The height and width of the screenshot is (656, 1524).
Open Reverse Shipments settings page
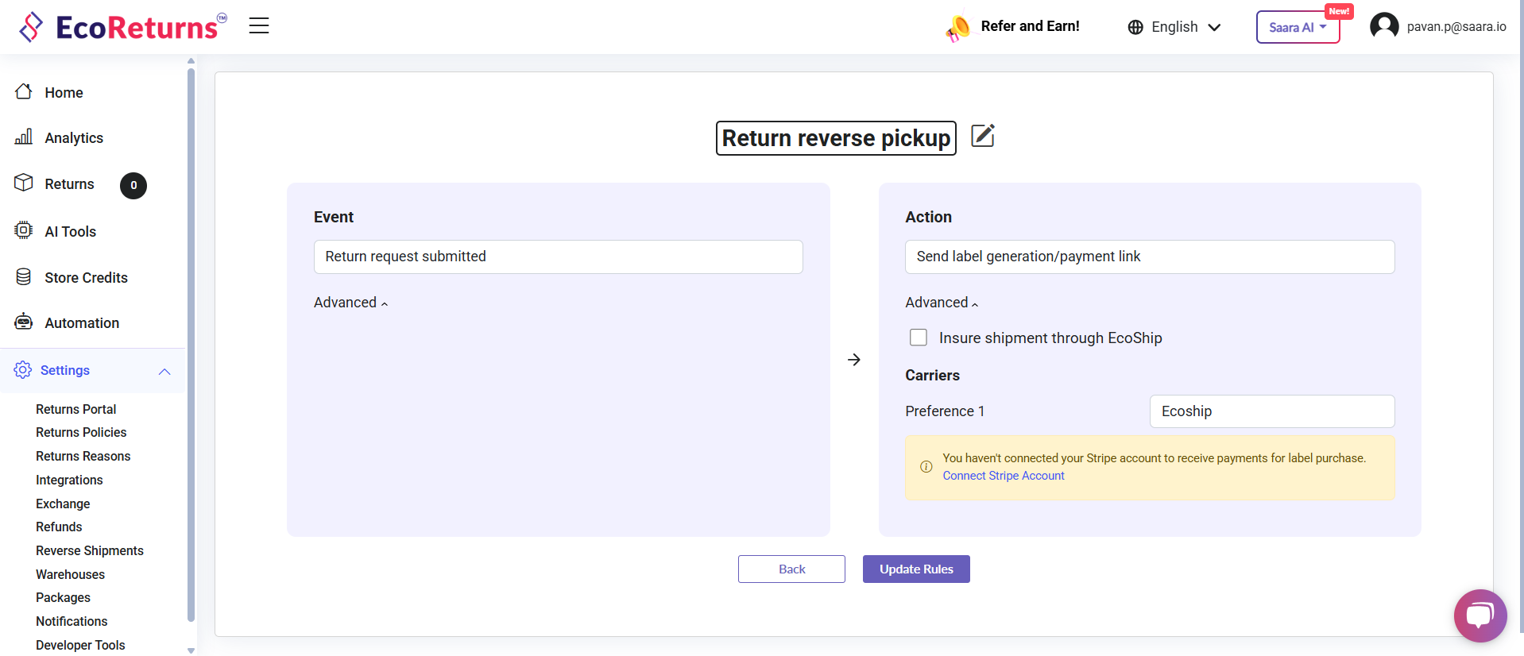(x=90, y=550)
